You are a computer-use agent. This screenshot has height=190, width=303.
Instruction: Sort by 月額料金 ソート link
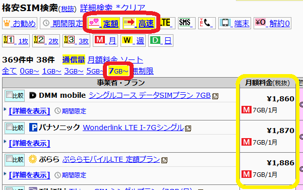pos(115,60)
